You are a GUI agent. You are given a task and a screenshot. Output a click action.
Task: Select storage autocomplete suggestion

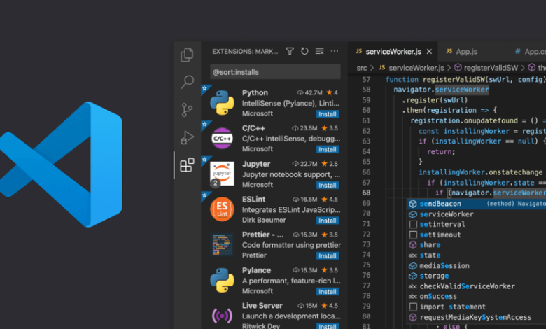click(x=477, y=276)
